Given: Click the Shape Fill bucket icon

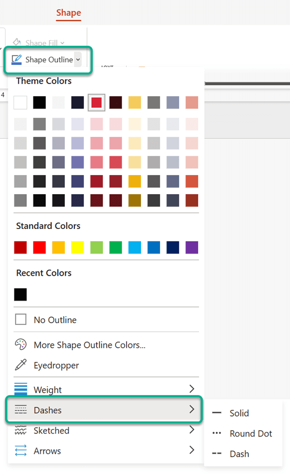Looking at the screenshot, I should 17,43.
